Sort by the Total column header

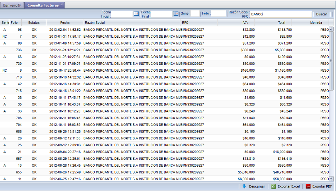coord(282,23)
